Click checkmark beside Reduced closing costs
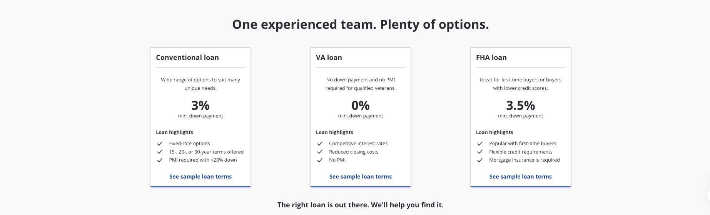710x215 pixels. (320, 152)
